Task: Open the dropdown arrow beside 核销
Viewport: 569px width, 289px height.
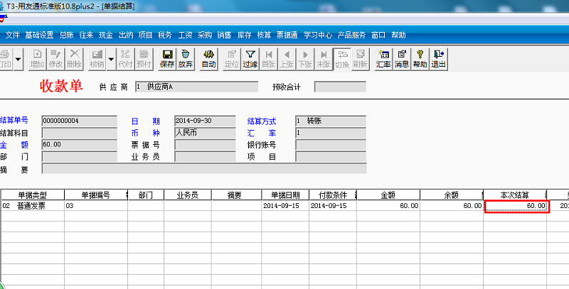Action: point(111,59)
